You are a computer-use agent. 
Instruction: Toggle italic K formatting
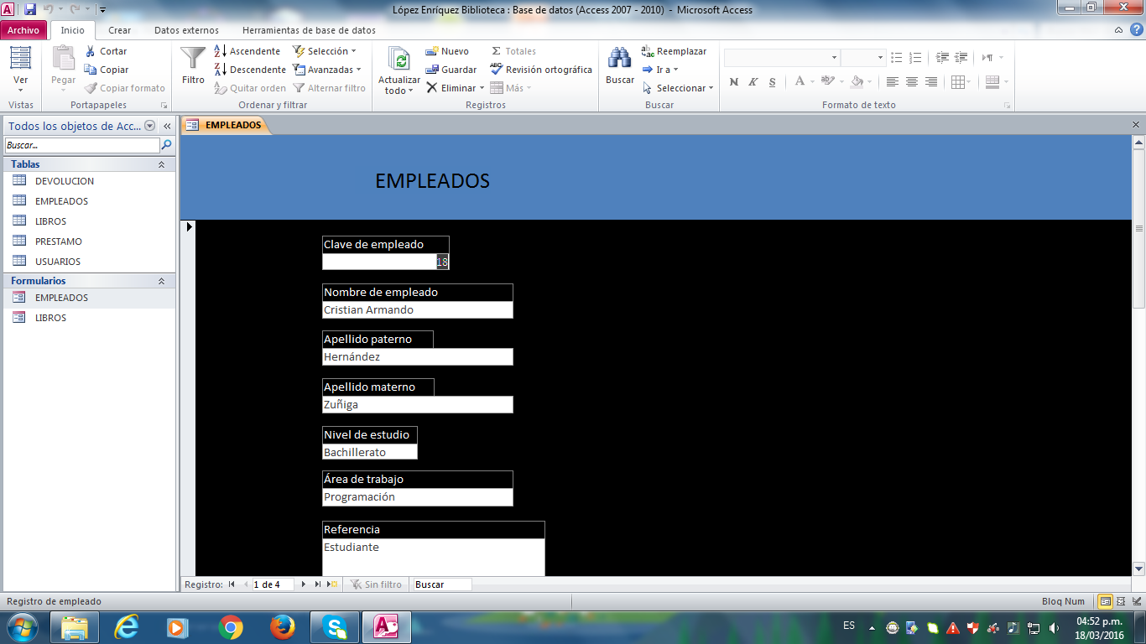pos(753,82)
